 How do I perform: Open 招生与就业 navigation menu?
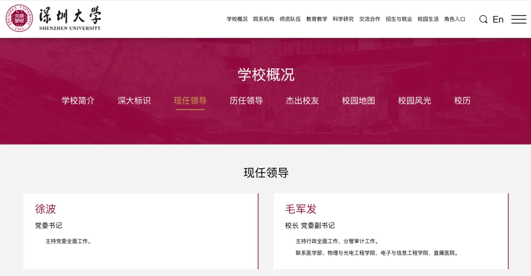click(399, 19)
